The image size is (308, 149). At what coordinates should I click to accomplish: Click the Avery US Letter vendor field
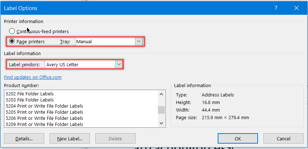[x=80, y=64]
